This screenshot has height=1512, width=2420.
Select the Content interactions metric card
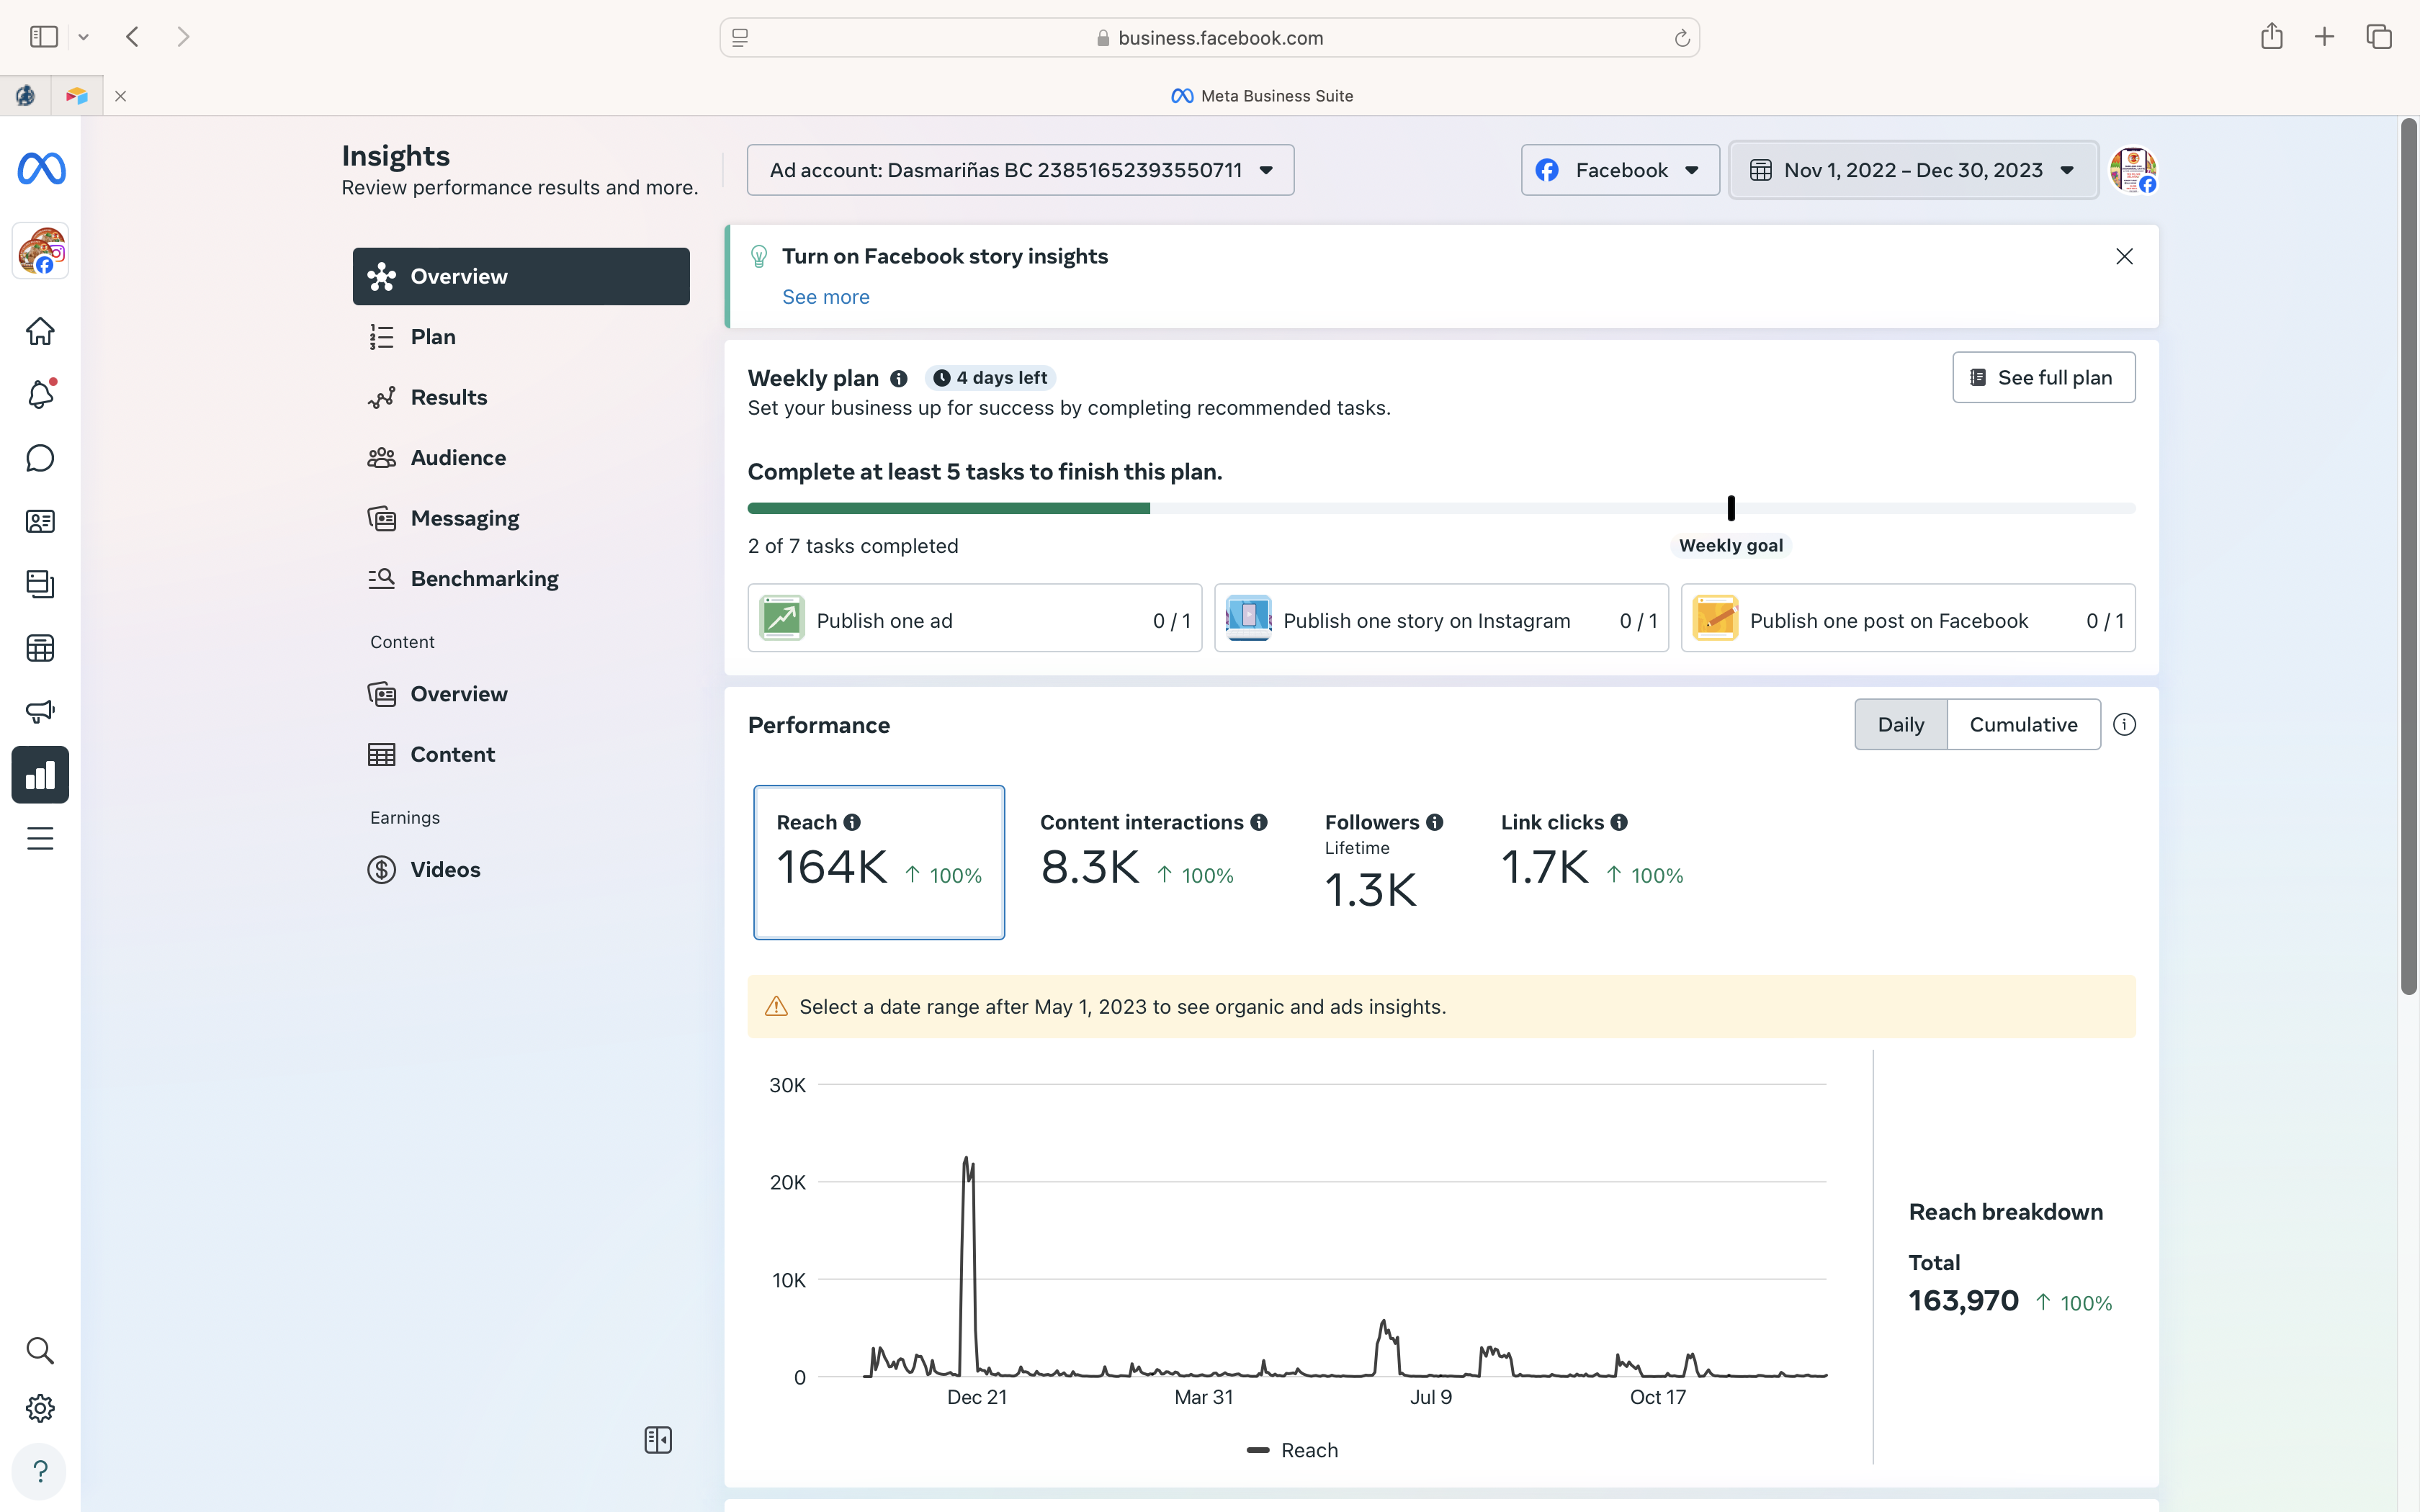(1152, 861)
